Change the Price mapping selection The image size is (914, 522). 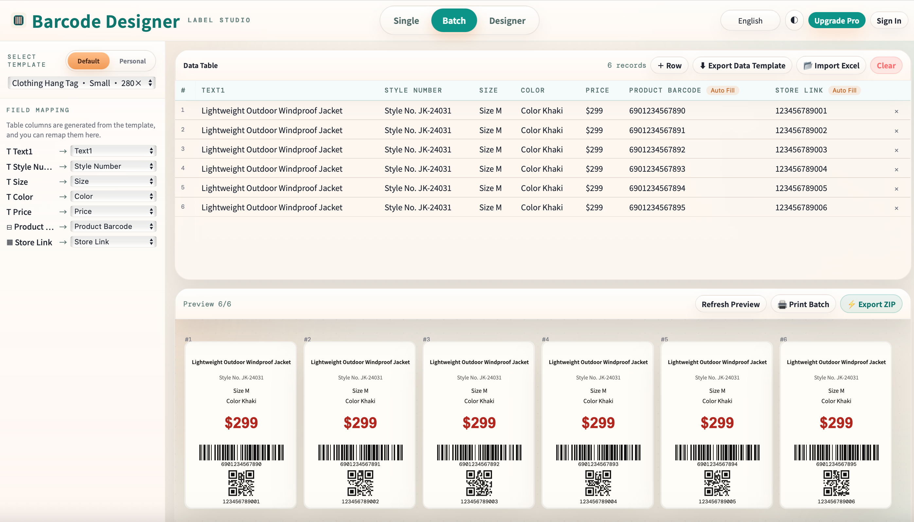pos(113,211)
